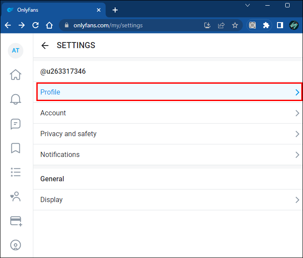Viewport: 303px width, 258px height.
Task: Bookmark this page with the star icon
Action: 235,25
